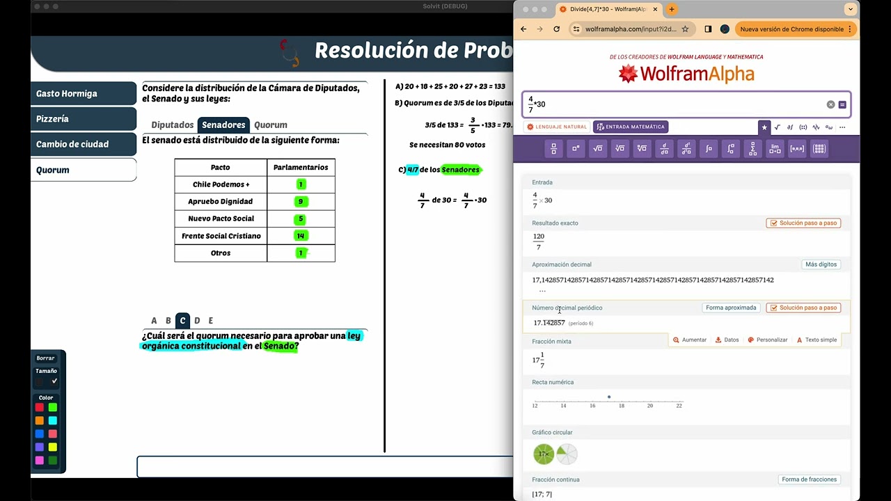Open step-by-step for periodic decimal
891x501 pixels.
(803, 308)
